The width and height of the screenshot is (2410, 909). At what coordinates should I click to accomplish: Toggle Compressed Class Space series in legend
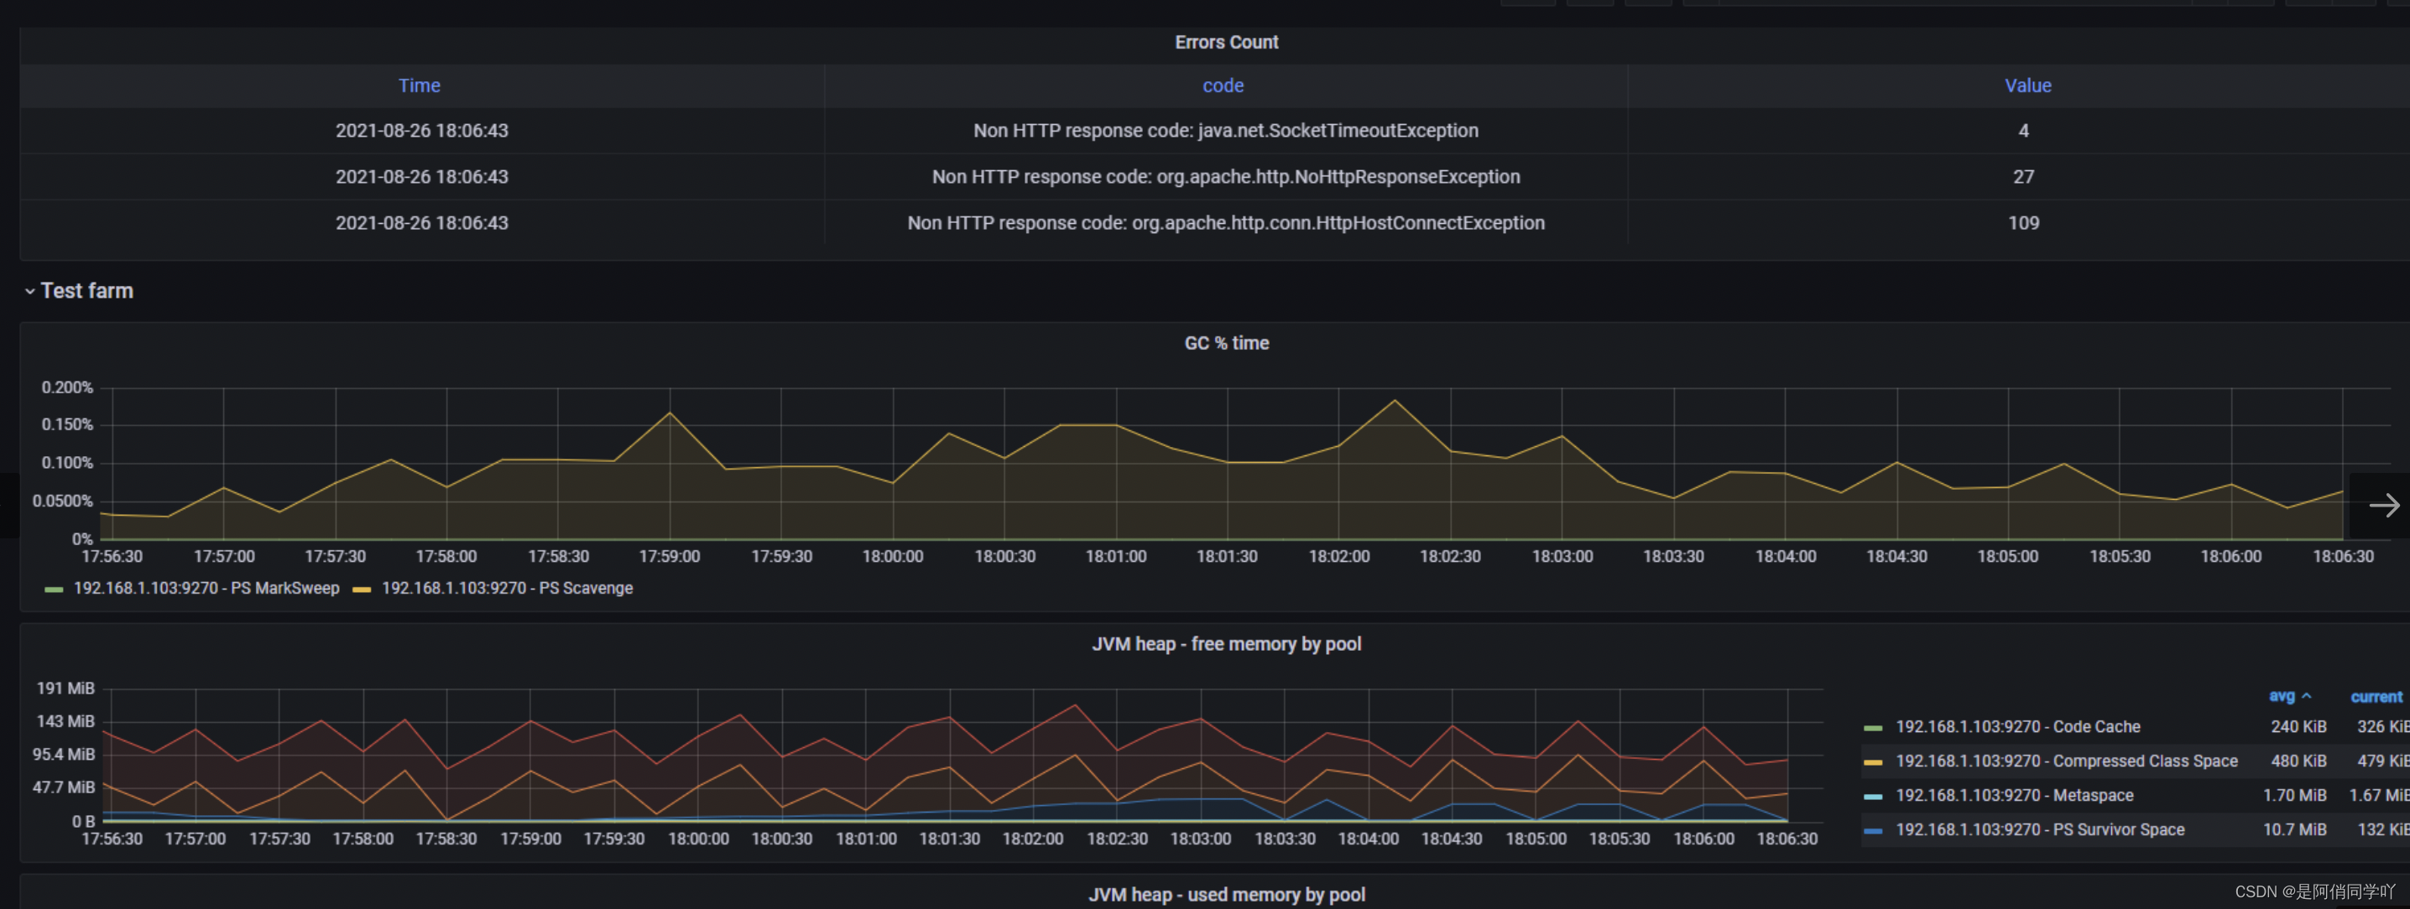[2067, 761]
